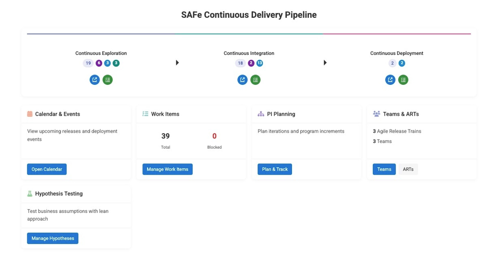The height and width of the screenshot is (267, 500).
Task: Switch to the ARTs option
Action: tap(408, 169)
